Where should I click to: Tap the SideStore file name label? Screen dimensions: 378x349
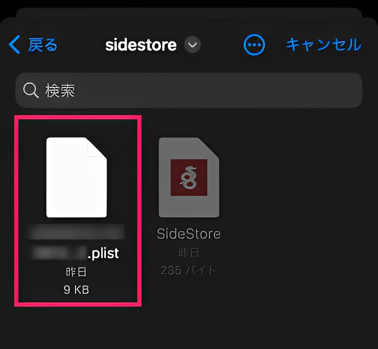point(188,233)
